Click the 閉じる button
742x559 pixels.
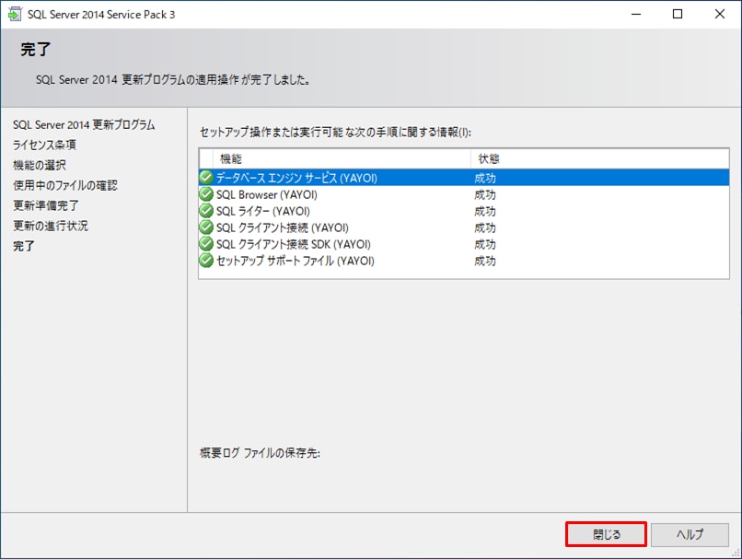pos(606,534)
